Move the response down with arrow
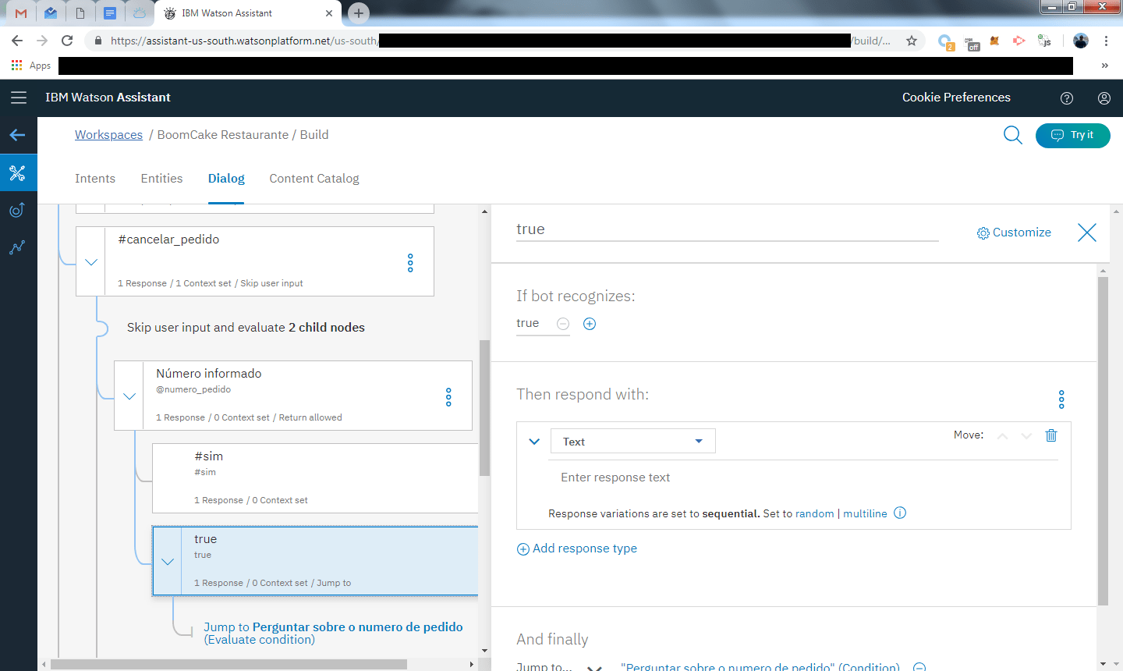Viewport: 1123px width, 671px height. tap(1026, 436)
